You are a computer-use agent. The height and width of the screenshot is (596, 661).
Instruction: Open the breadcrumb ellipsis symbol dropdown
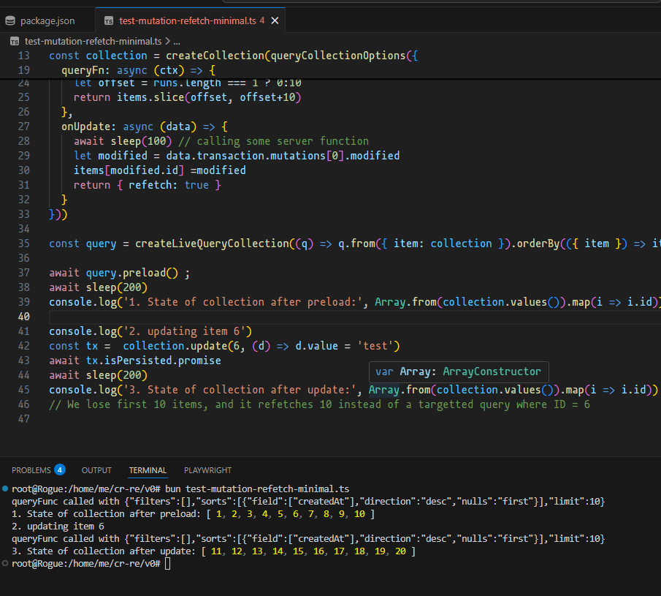pos(176,42)
